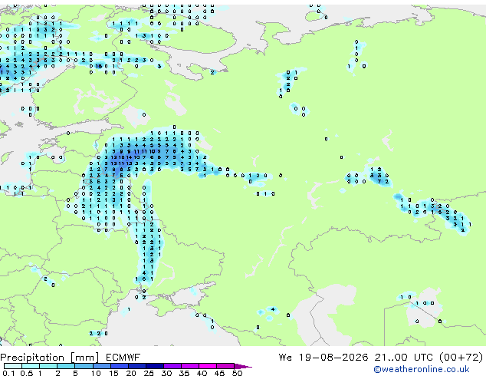The width and height of the screenshot is (486, 376).
Task: Pick the legend swatch between 25 and 30
Action: (155, 366)
